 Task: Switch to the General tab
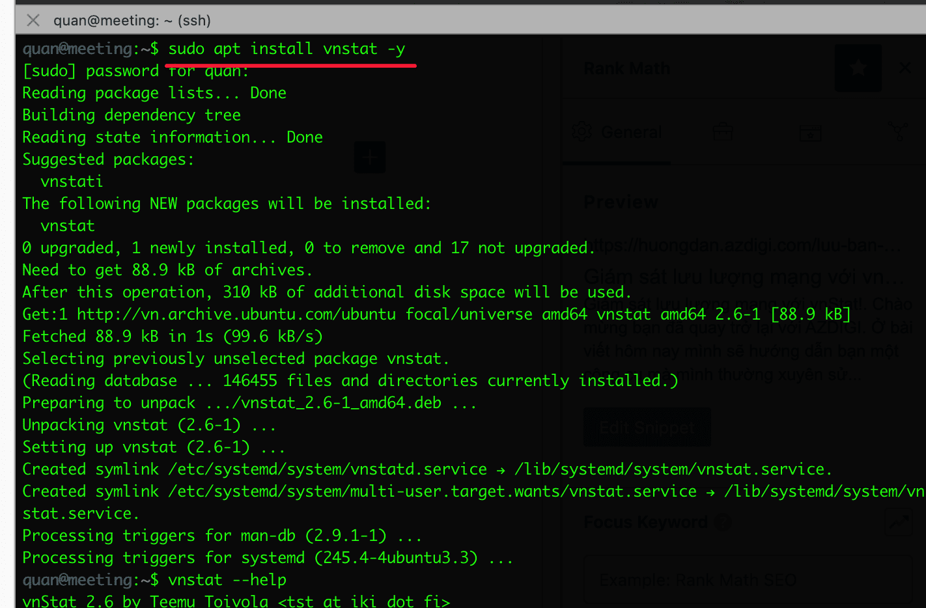pos(630,133)
